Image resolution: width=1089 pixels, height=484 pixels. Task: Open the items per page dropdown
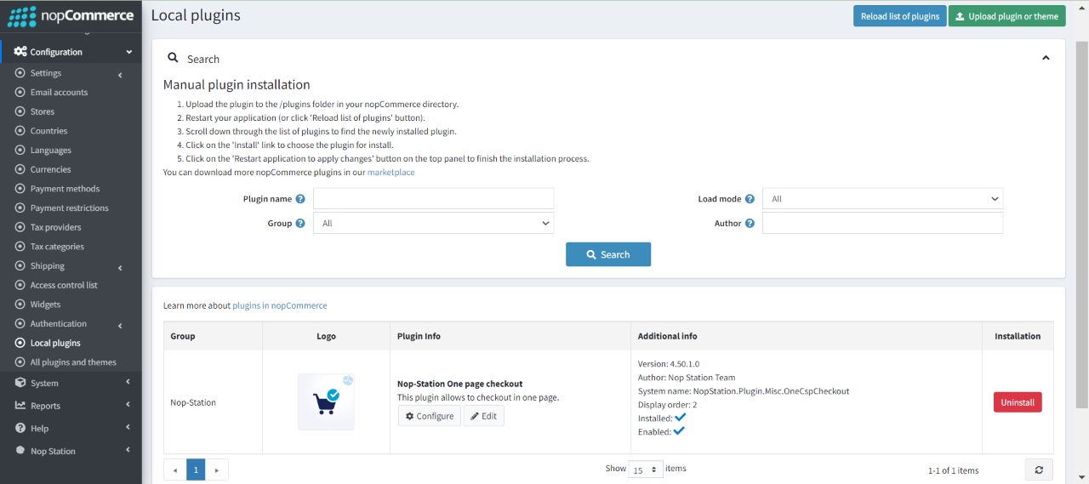coord(646,470)
